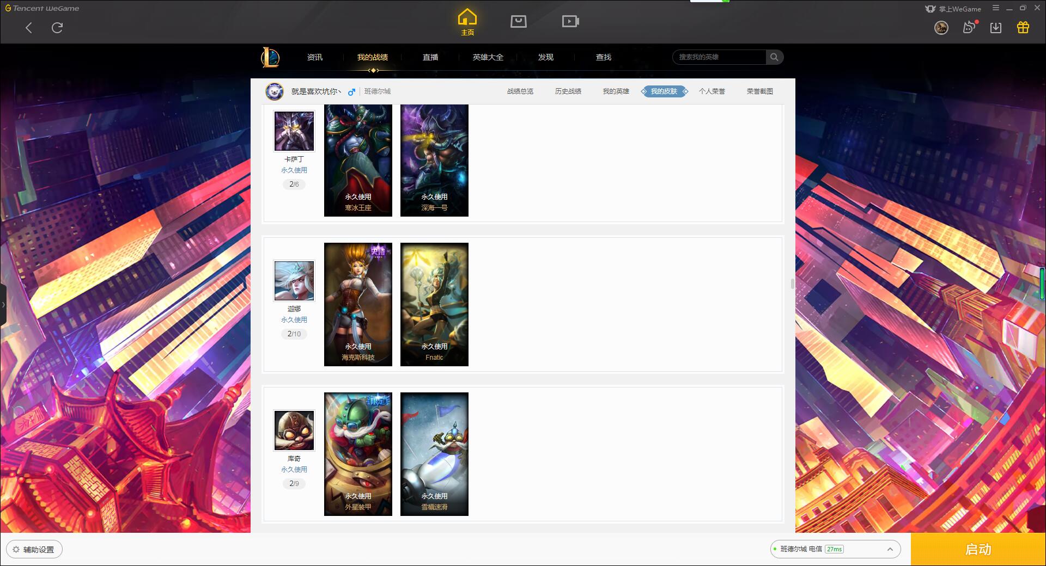
Task: Click the 迦娜 champion portrait
Action: (294, 281)
